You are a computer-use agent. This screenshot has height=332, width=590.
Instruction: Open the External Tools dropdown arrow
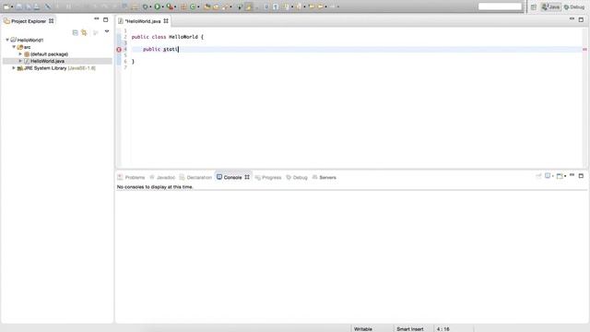175,6
